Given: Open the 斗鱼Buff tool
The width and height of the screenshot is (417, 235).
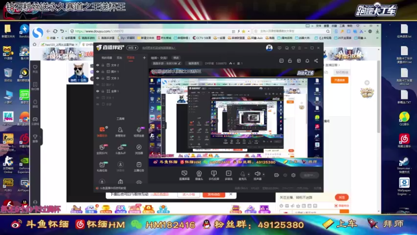Looking at the screenshot, I should [x=120, y=149].
